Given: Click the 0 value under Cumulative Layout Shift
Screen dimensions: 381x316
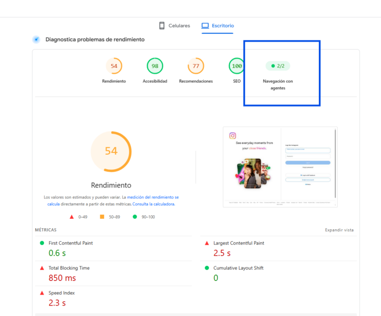Looking at the screenshot, I should tap(216, 278).
